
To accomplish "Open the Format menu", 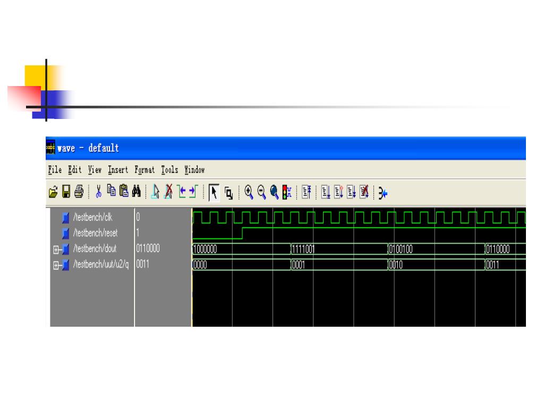I will pos(144,169).
